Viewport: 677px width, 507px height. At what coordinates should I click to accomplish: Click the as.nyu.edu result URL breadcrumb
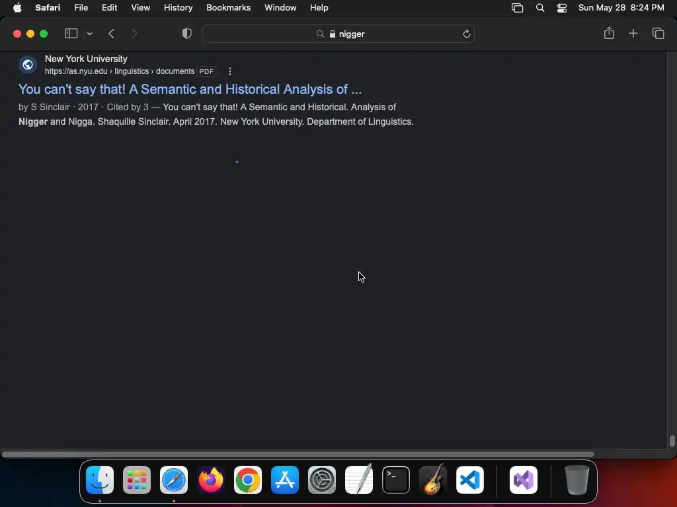[120, 71]
